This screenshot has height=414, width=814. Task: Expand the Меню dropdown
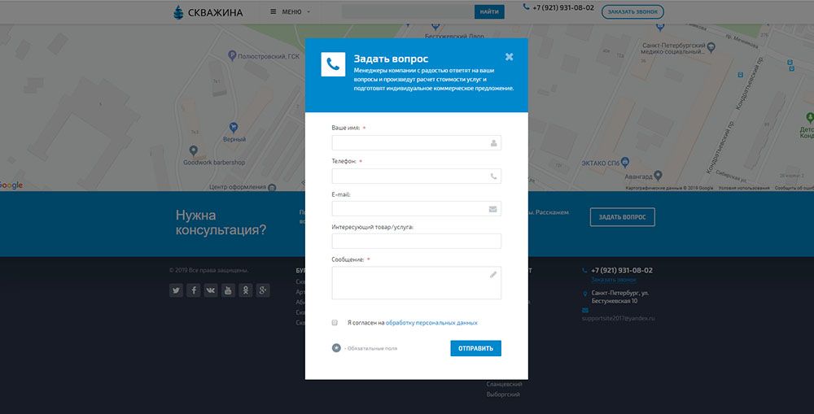click(x=291, y=12)
